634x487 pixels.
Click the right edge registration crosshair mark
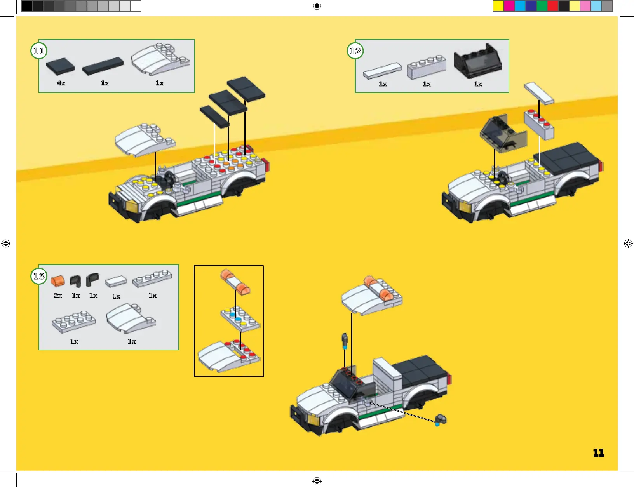(x=628, y=243)
